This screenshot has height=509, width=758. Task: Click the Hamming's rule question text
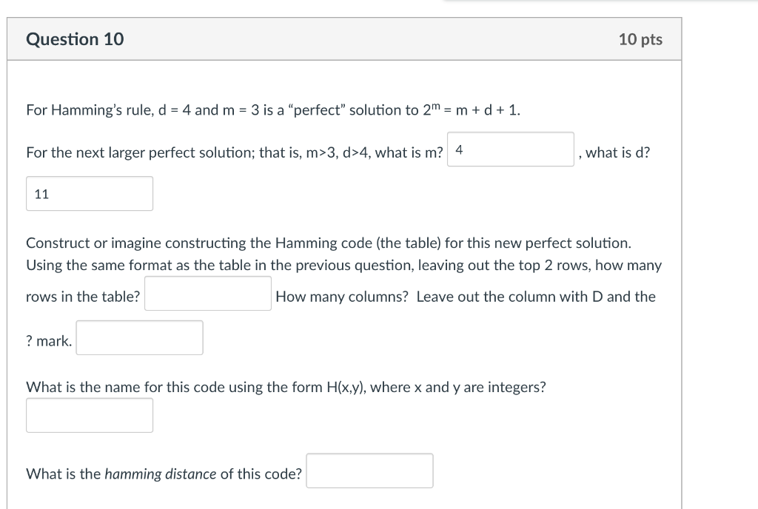272,109
